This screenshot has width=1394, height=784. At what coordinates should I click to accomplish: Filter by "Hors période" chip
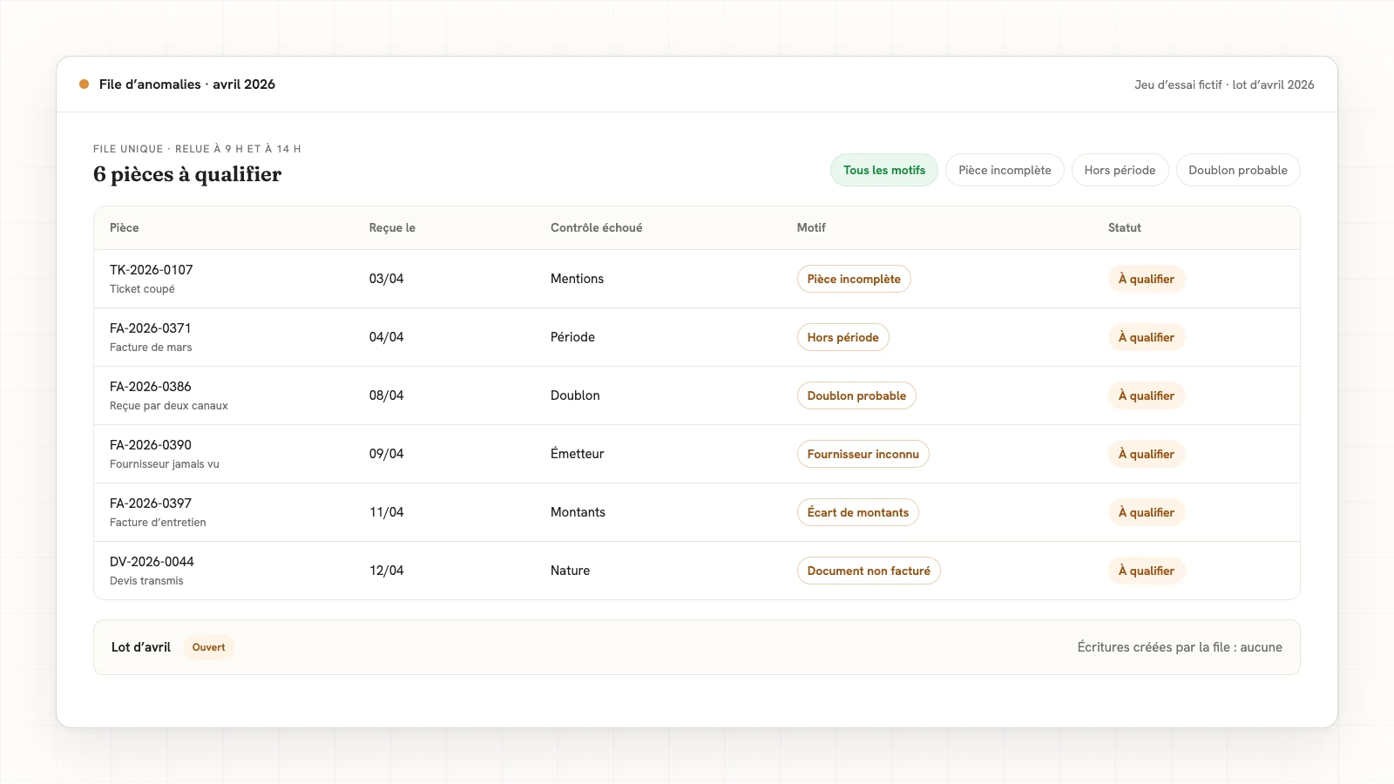(1120, 170)
